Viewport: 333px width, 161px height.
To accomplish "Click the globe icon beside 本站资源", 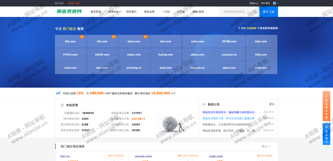I will click(62, 105).
